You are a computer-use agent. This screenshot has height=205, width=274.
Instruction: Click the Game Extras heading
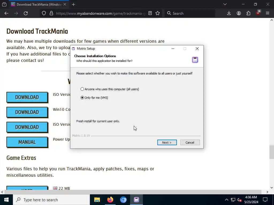[21, 158]
